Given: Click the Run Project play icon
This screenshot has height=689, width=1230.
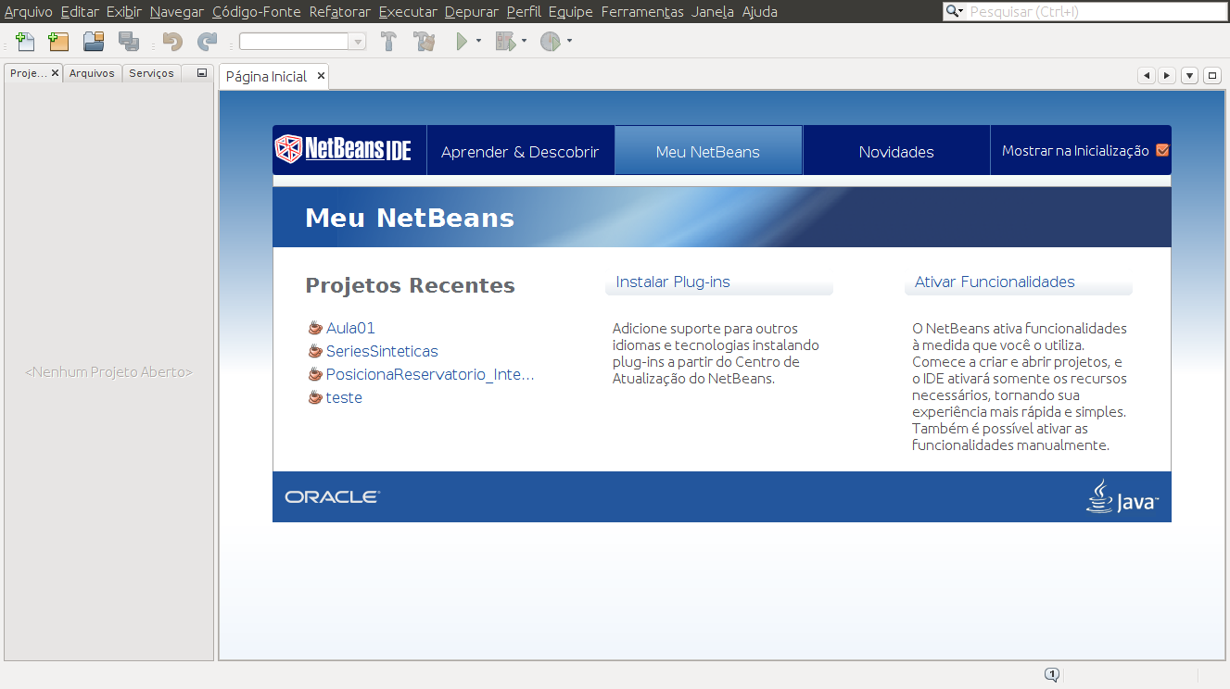Looking at the screenshot, I should (x=462, y=42).
